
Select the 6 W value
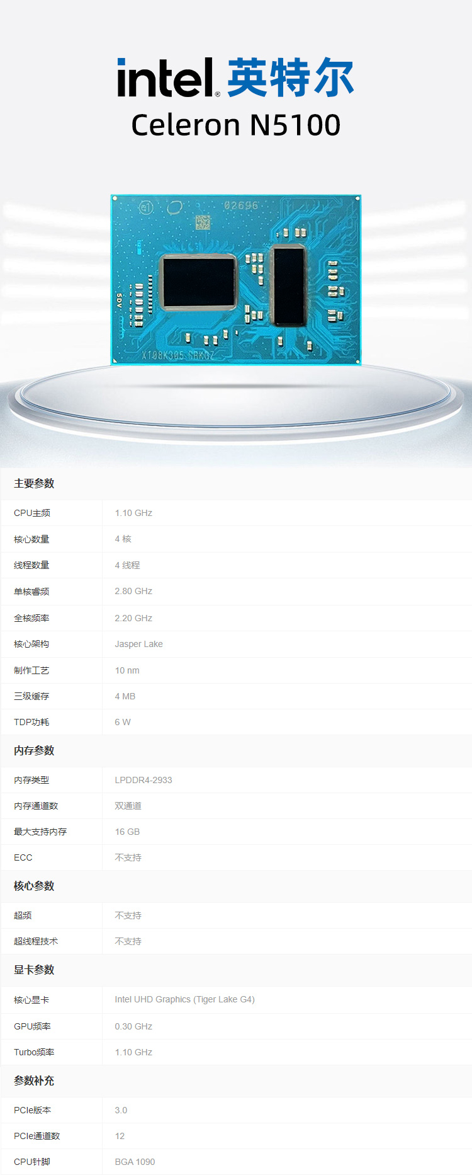[123, 722]
